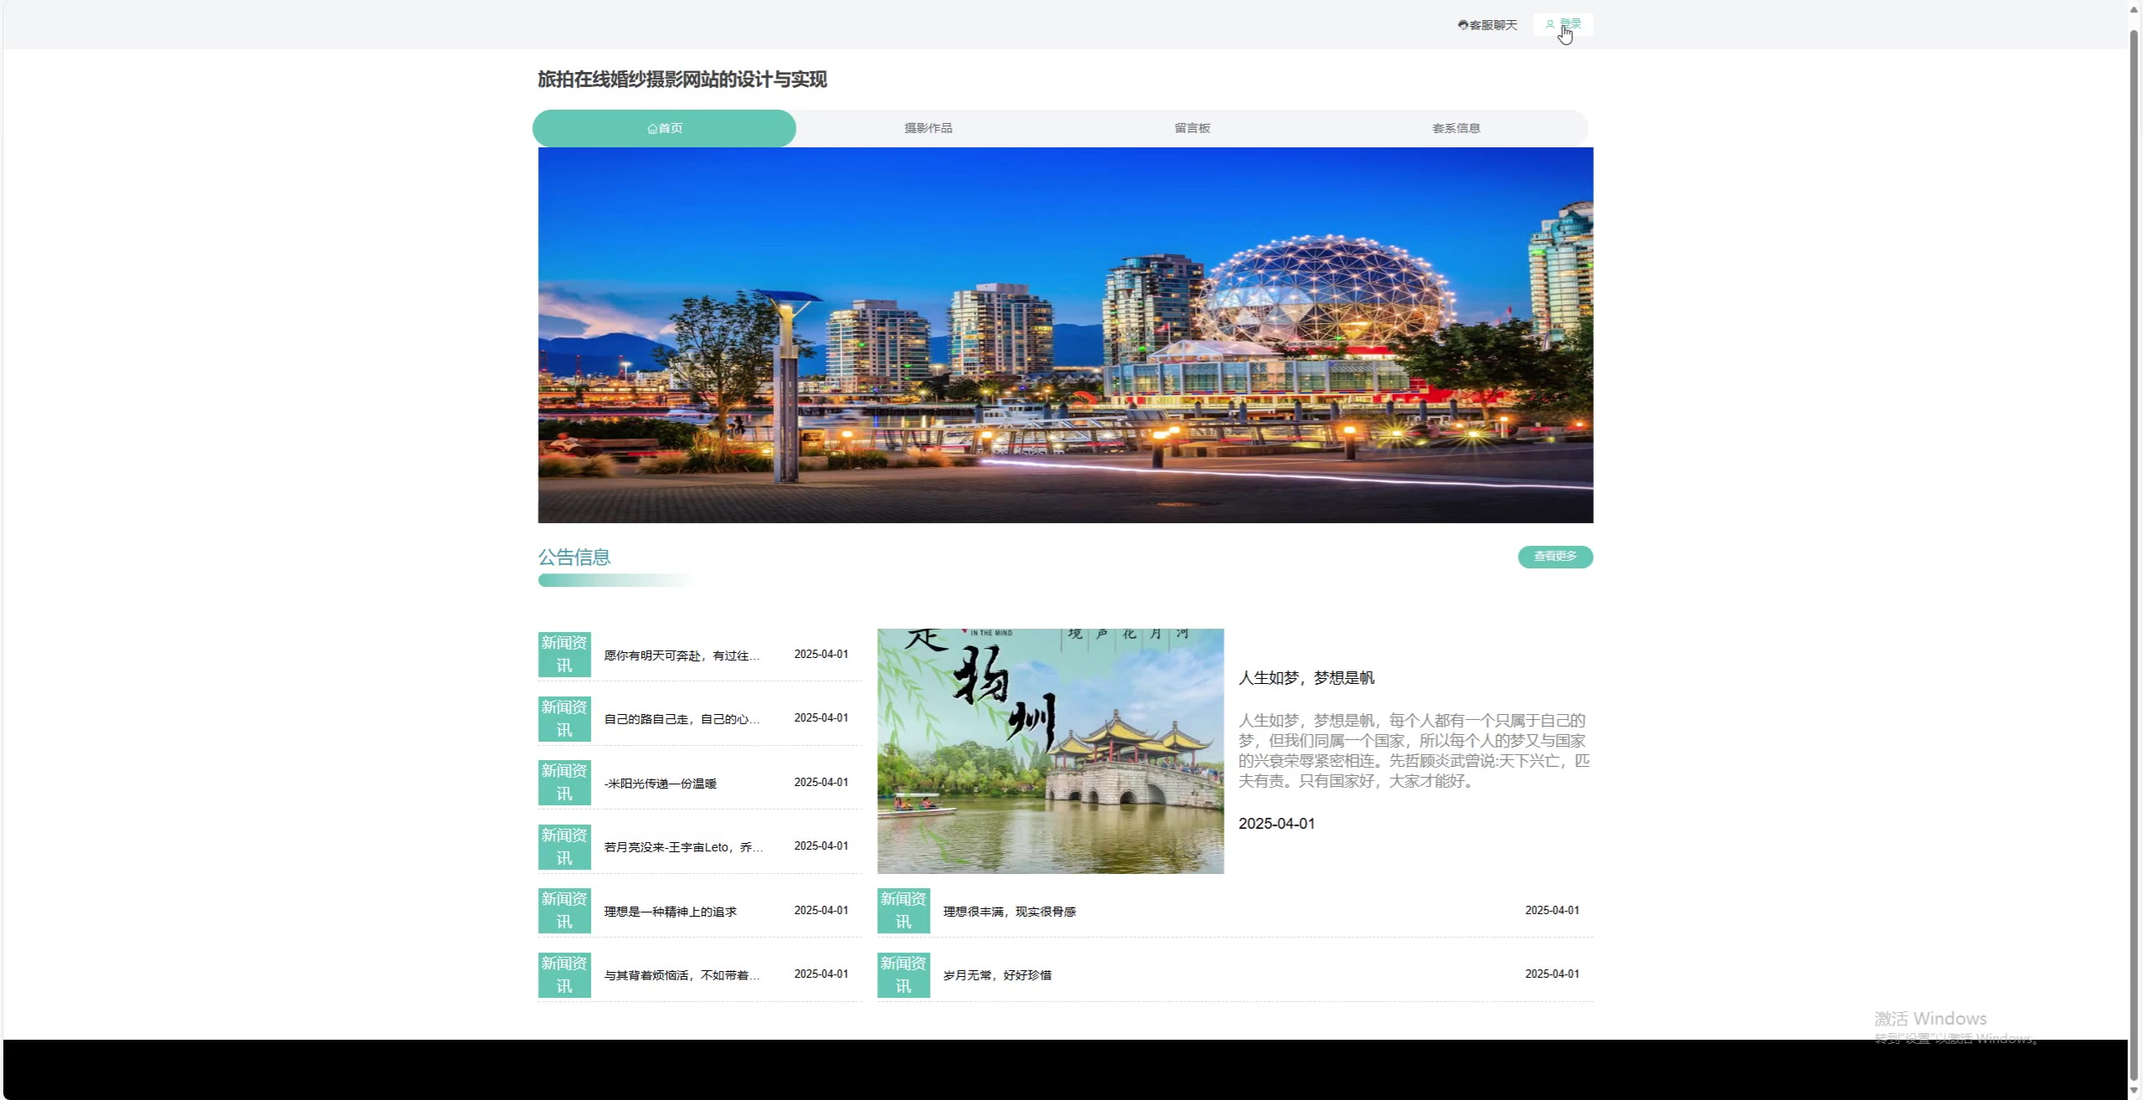Click the 人生如梦，梦想是帆 headline
This screenshot has height=1100, width=2143.
coord(1306,678)
